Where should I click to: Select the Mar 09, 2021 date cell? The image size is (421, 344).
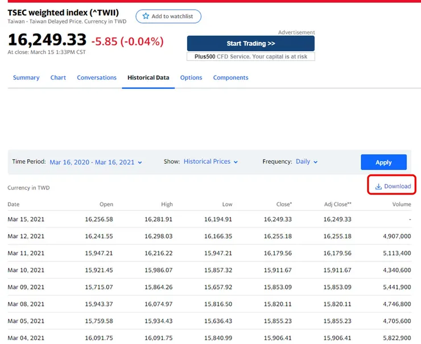(x=26, y=287)
